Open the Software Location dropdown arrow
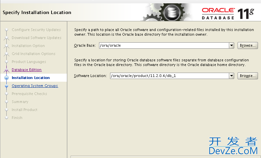Viewport: 261px width, 158px height. 232,76
